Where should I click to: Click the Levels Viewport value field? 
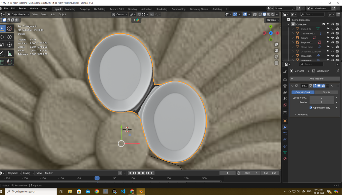point(321,98)
